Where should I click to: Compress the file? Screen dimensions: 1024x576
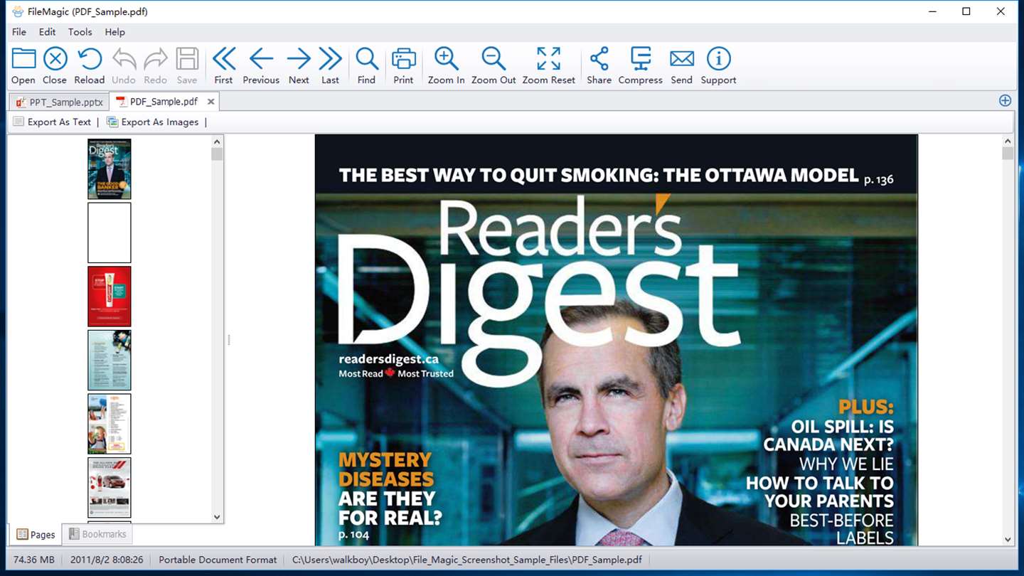(640, 65)
